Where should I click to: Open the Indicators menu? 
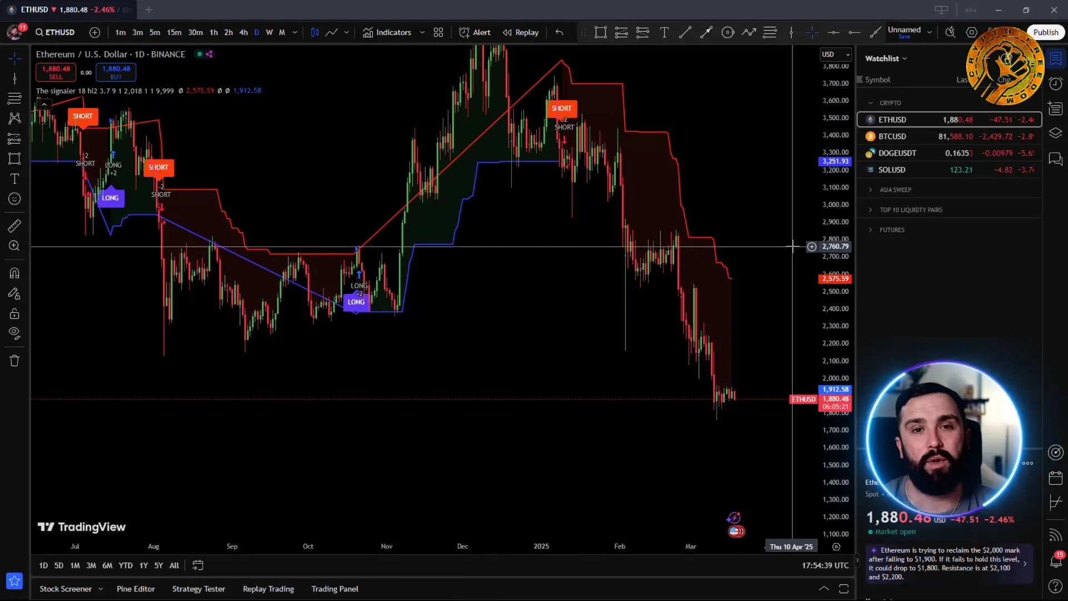tap(387, 32)
